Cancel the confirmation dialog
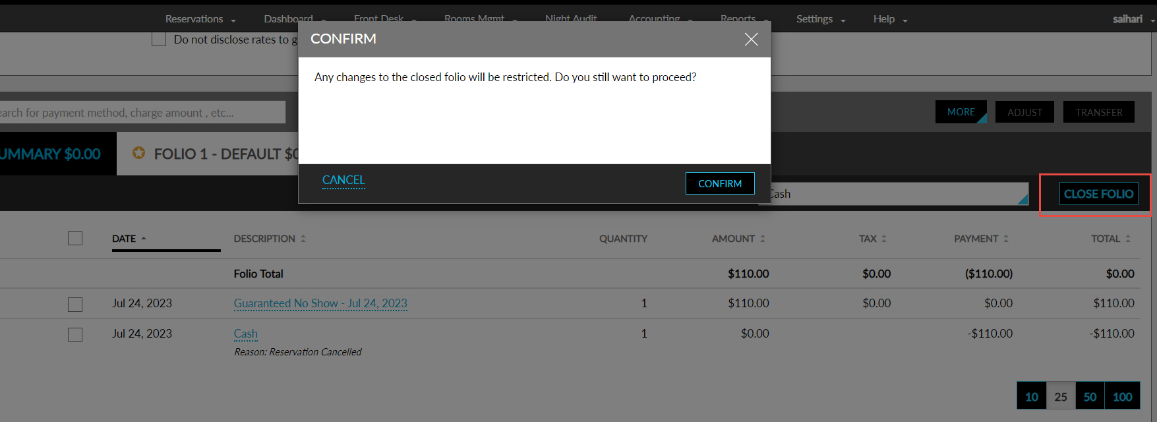 pos(343,180)
